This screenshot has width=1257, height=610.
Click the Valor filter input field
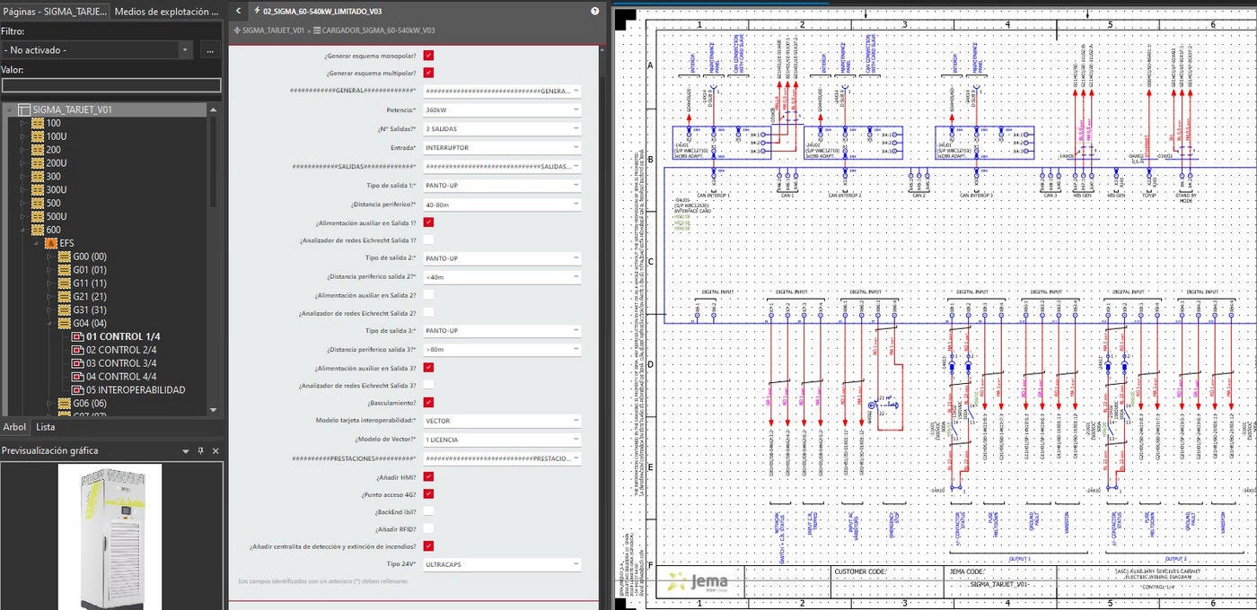tap(111, 85)
